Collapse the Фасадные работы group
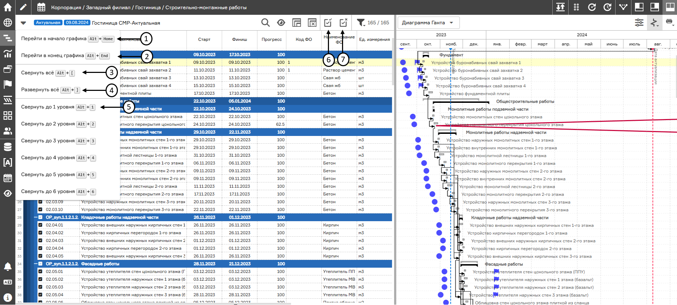 point(35,264)
